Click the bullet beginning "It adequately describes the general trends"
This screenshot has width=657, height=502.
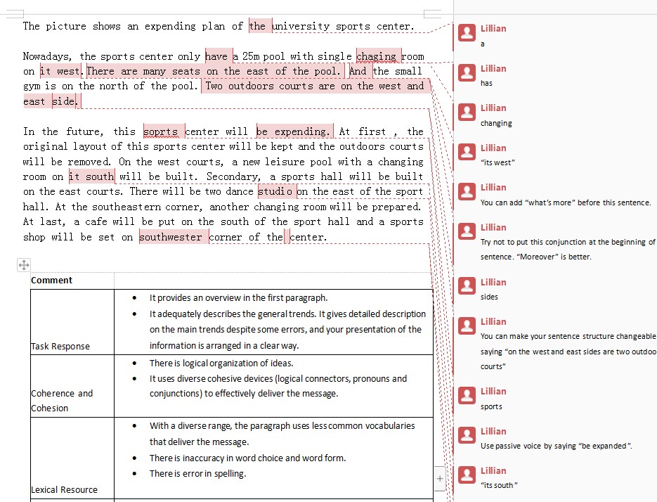[x=287, y=330]
